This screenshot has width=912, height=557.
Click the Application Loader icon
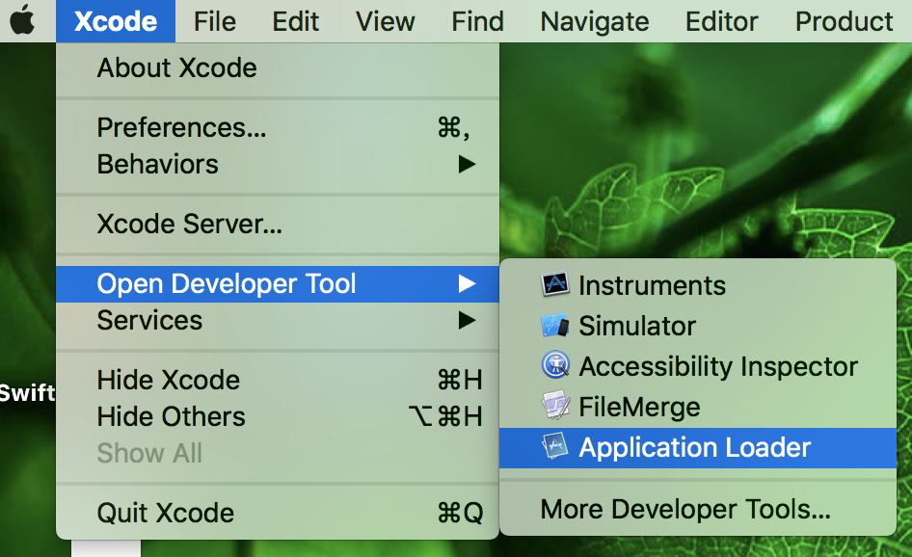click(555, 446)
